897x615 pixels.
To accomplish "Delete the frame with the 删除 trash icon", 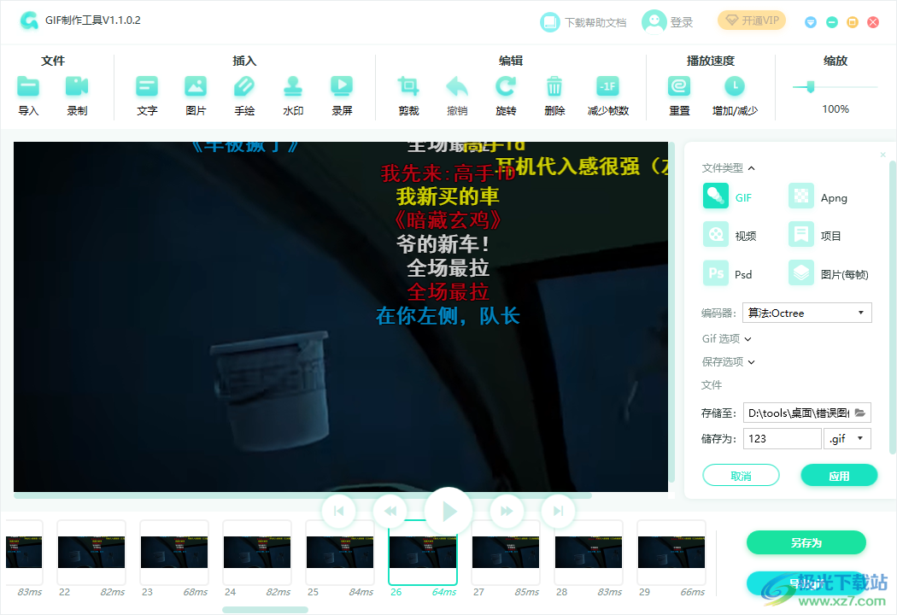I will click(554, 86).
